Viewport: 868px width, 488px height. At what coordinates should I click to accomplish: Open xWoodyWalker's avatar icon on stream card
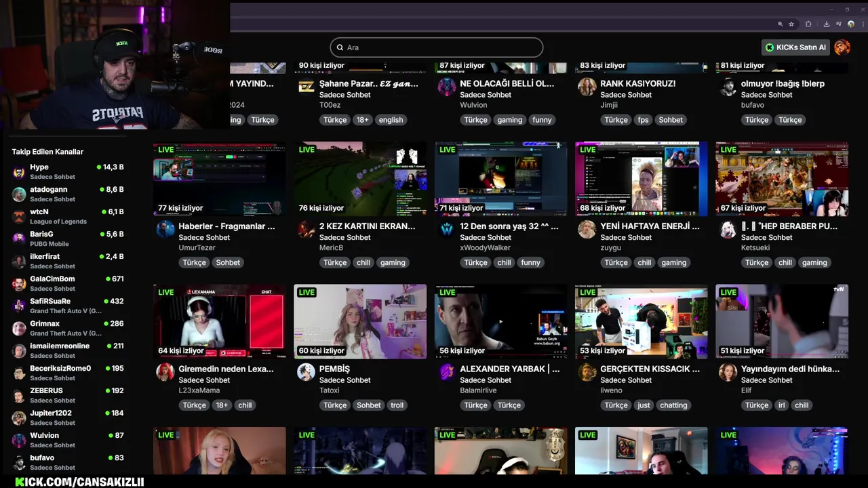coord(447,229)
